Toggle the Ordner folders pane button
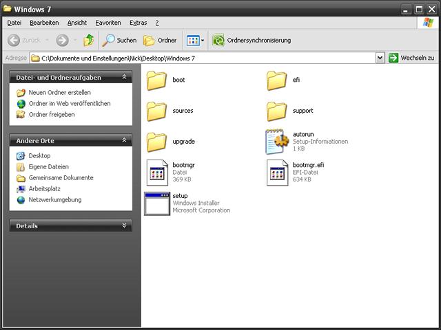441x330 pixels. tap(160, 41)
